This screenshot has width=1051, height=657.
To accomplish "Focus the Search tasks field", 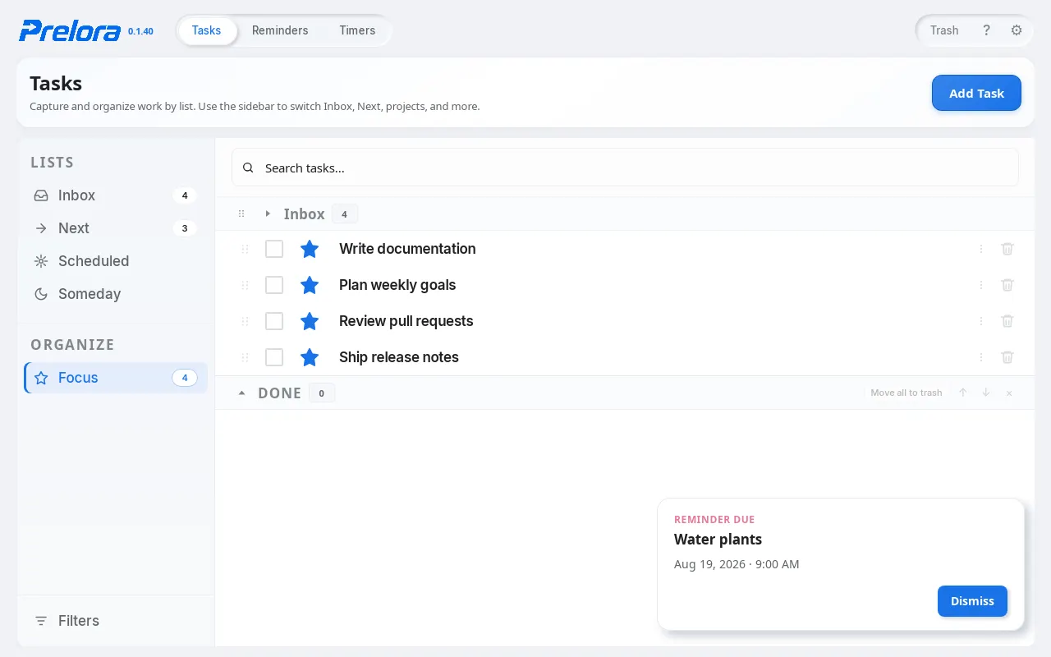I will coord(625,168).
